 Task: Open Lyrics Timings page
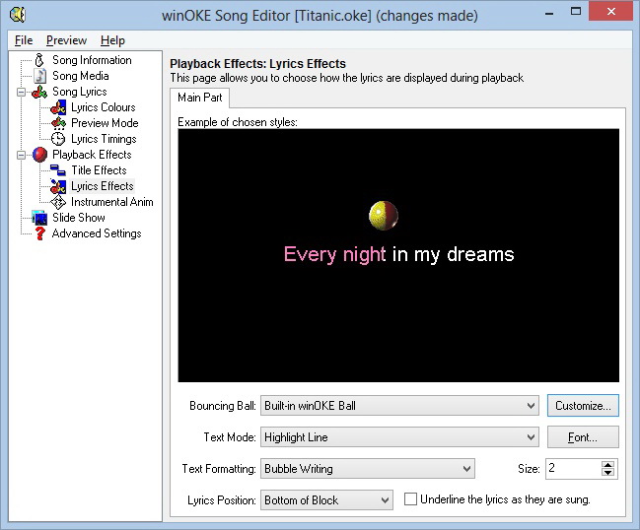point(104,139)
